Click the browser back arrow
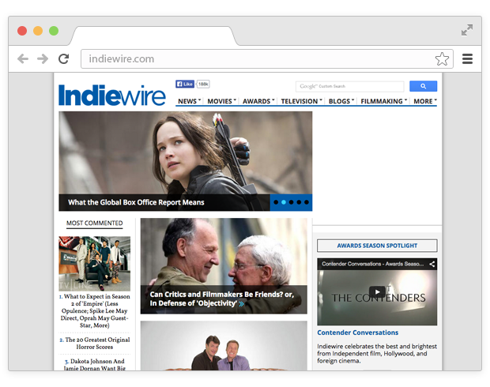The image size is (490, 387). point(23,58)
